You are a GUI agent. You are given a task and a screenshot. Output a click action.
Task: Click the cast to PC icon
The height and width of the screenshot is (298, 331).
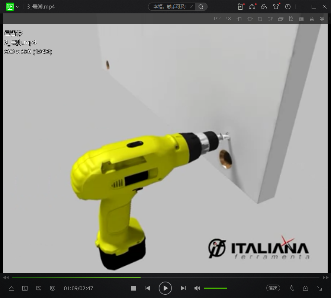click(52, 288)
